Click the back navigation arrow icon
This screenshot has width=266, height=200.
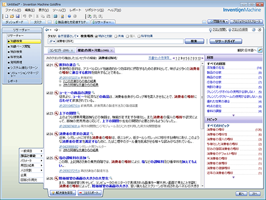(x=47, y=30)
